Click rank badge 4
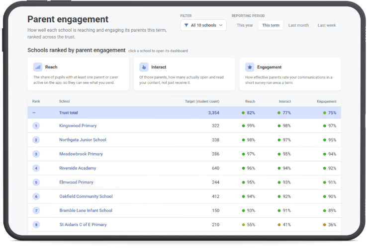 tap(36, 168)
